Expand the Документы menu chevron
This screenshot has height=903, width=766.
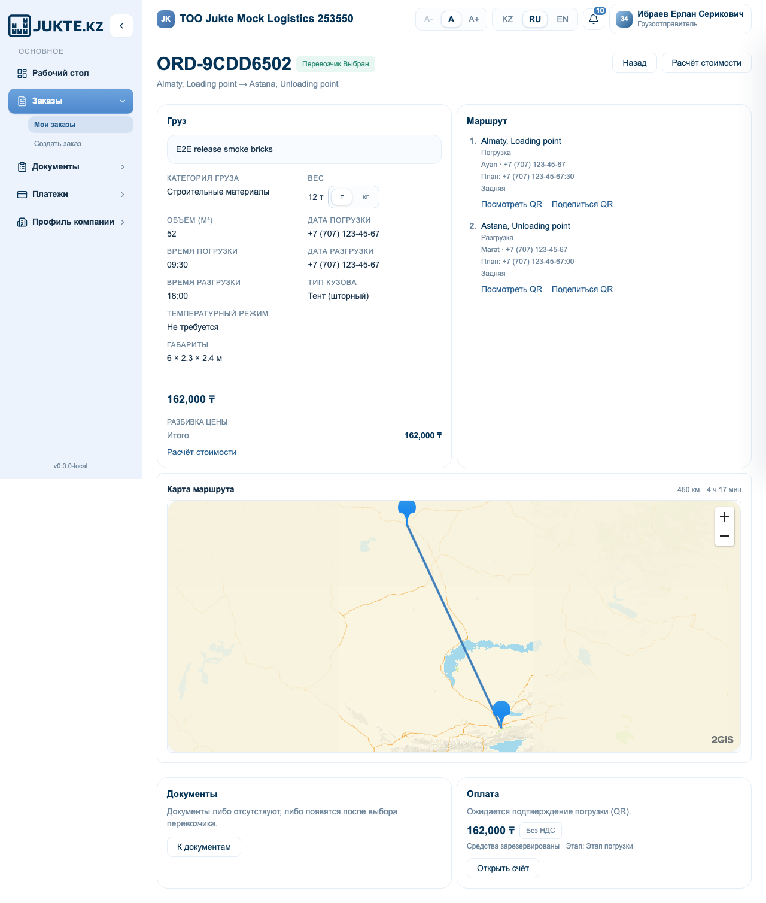[123, 167]
